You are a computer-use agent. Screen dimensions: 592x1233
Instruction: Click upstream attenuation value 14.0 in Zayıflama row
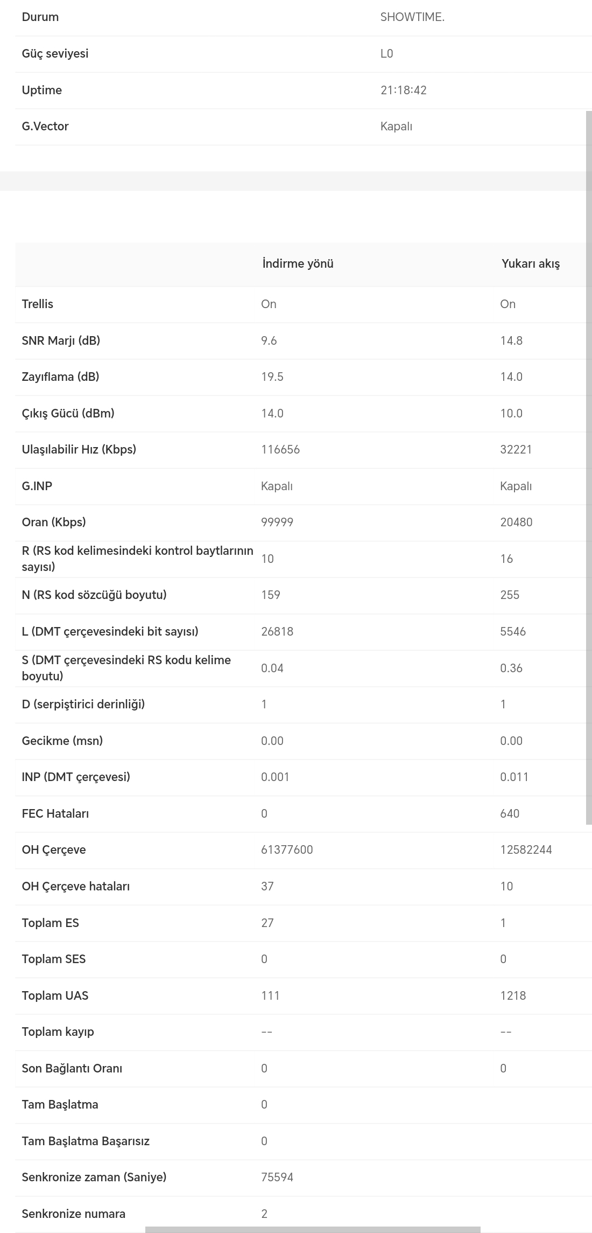pos(511,377)
